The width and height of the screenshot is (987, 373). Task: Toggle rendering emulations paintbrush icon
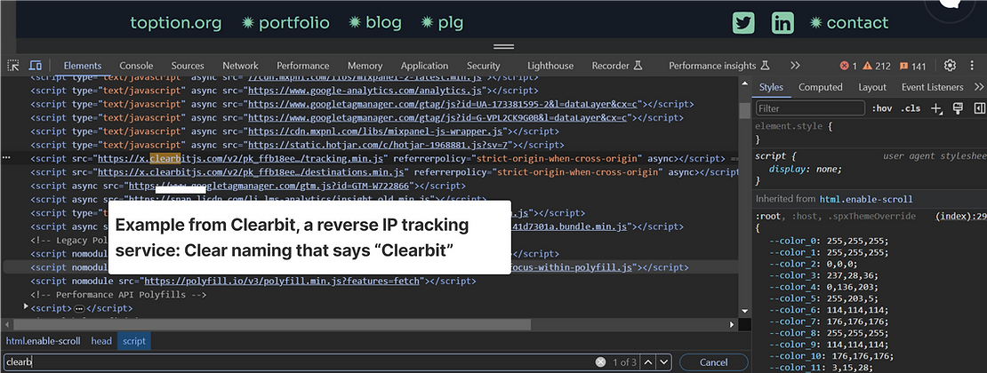(x=958, y=108)
